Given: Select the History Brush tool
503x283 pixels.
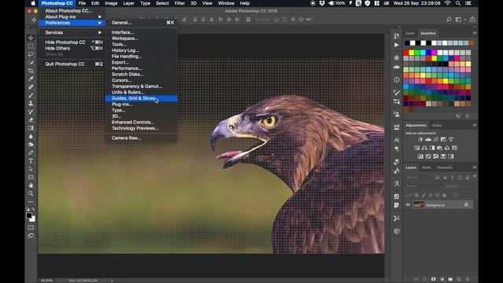Looking at the screenshot, I should point(31,112).
